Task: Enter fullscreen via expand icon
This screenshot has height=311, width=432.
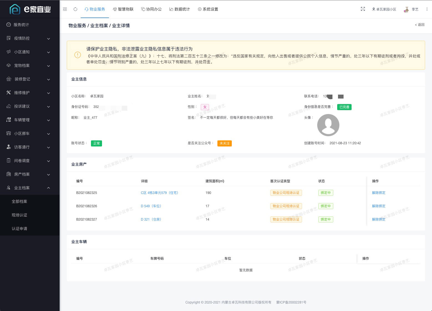Action: [x=363, y=9]
